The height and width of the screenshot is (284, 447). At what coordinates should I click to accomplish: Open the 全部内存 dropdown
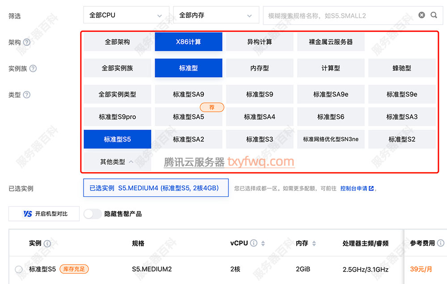point(216,15)
